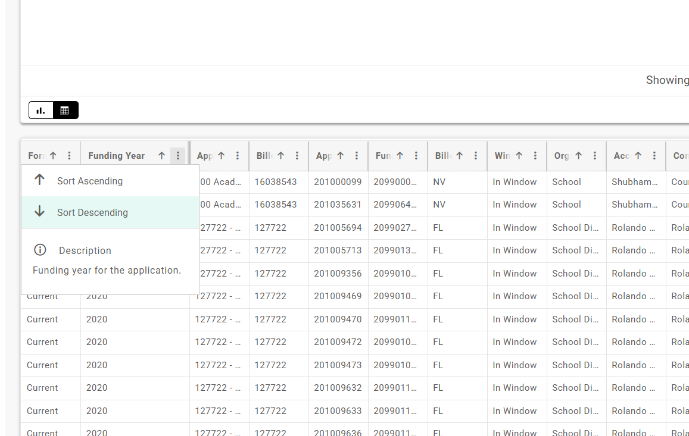The width and height of the screenshot is (689, 436).
Task: Sort by the Win column arrow
Action: pos(519,156)
